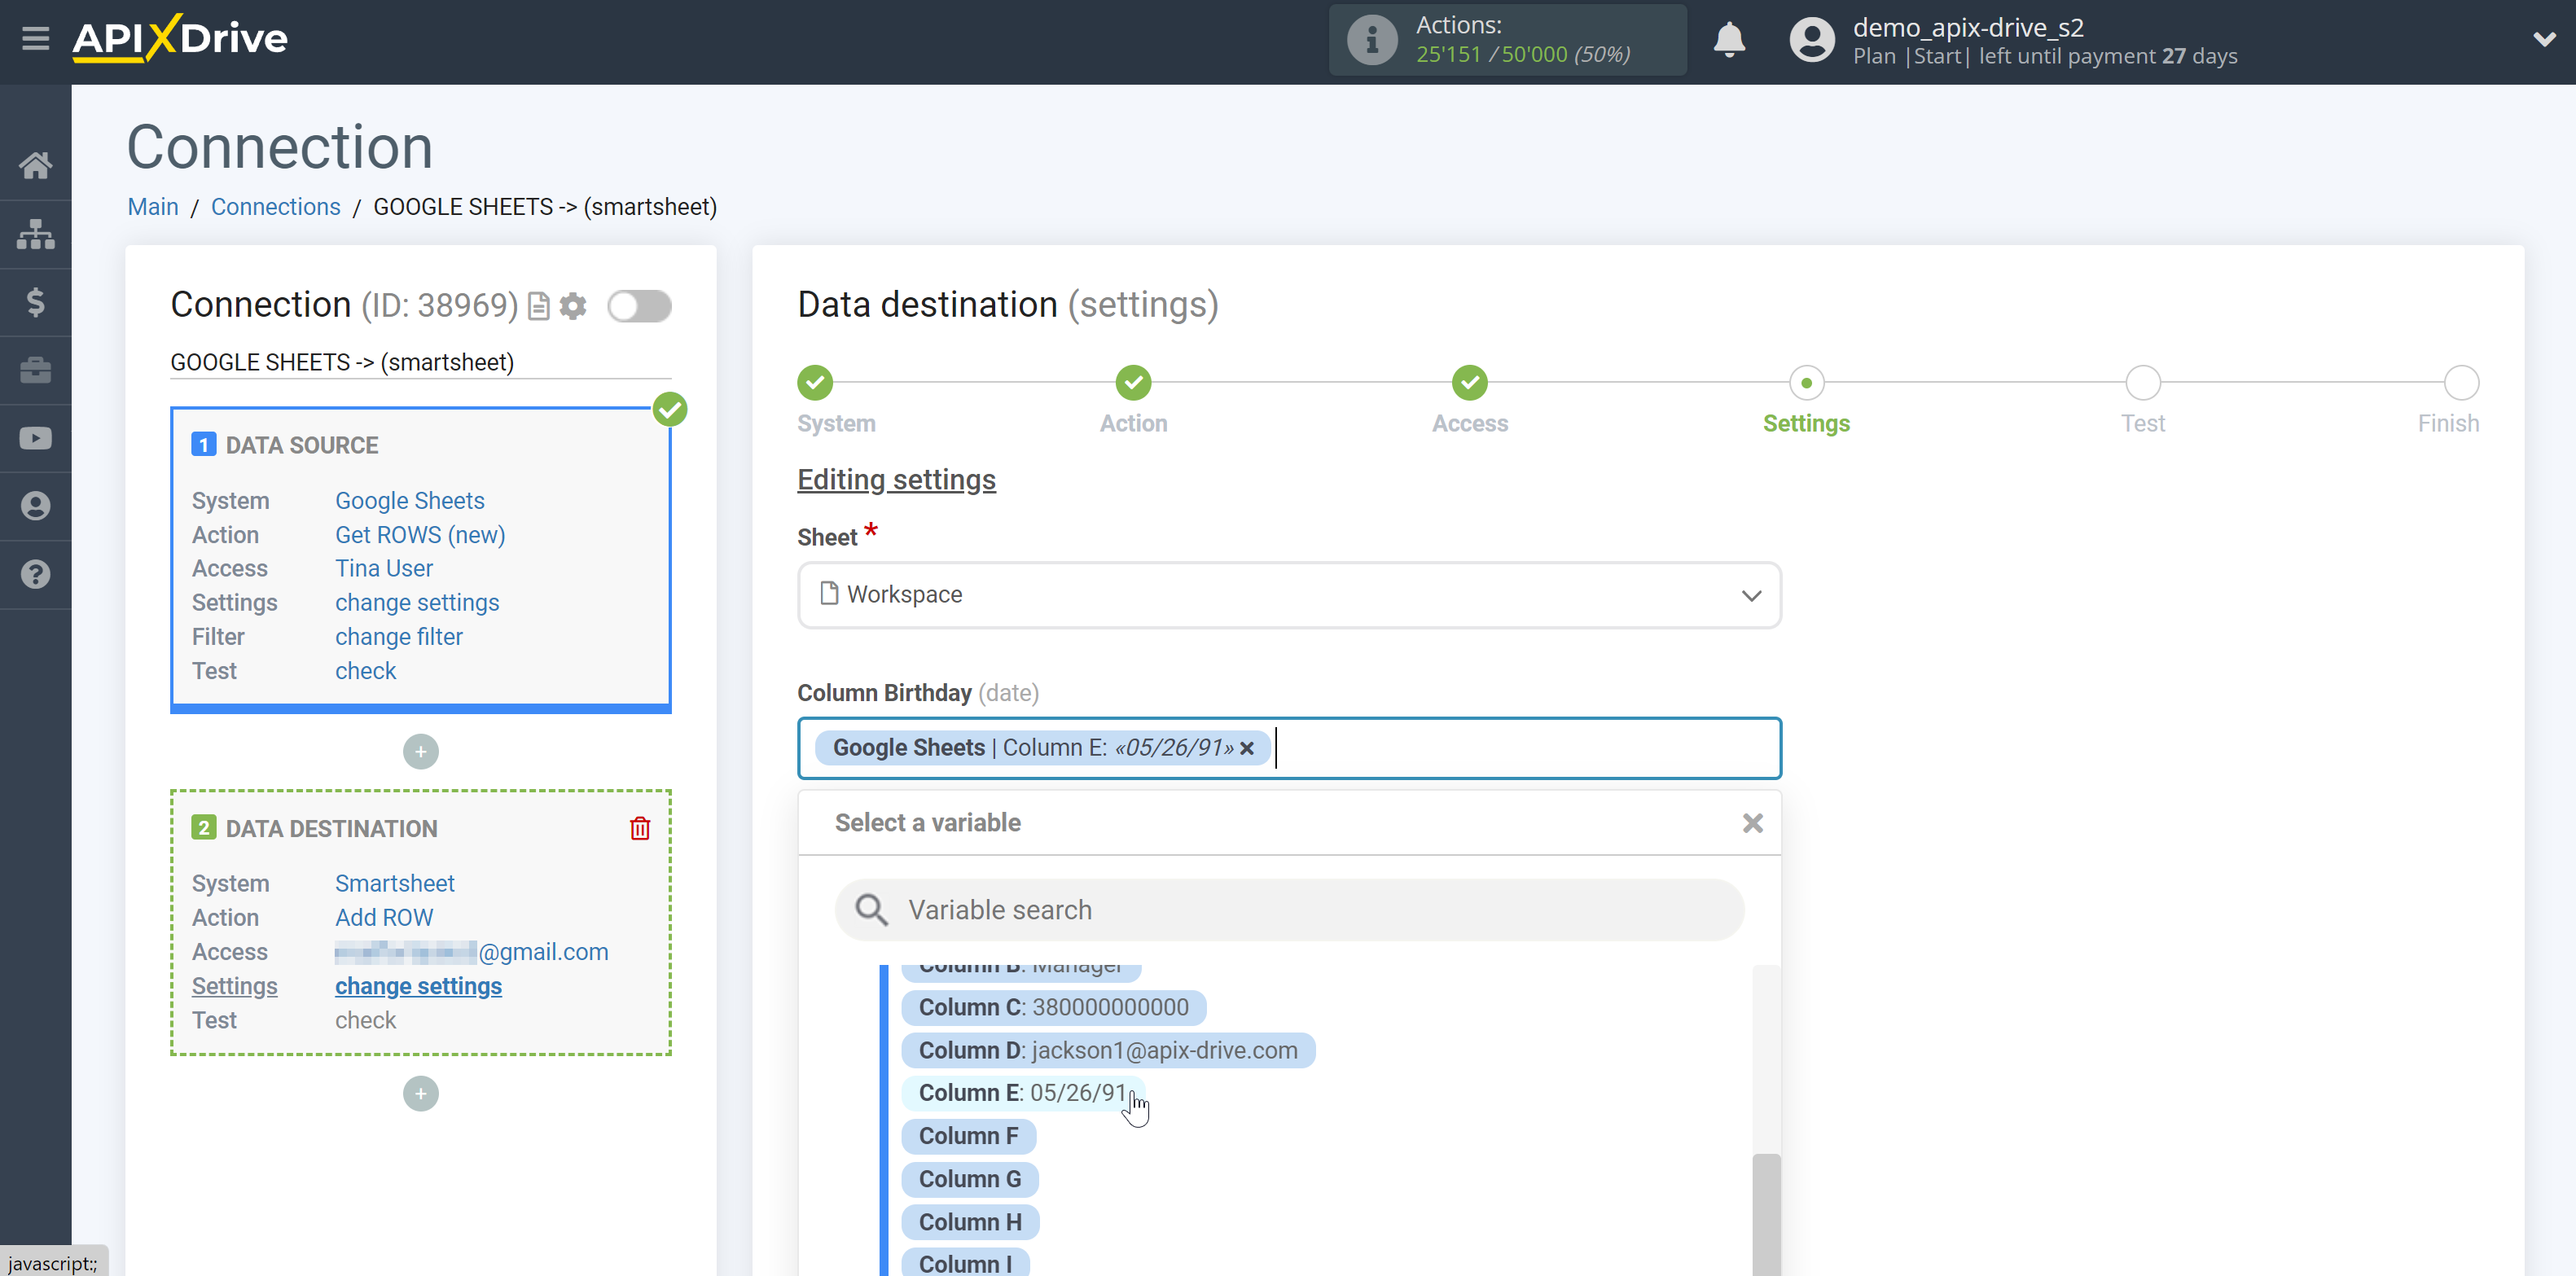Add a step below the data source
Screen dimensions: 2576x1276
(421, 751)
